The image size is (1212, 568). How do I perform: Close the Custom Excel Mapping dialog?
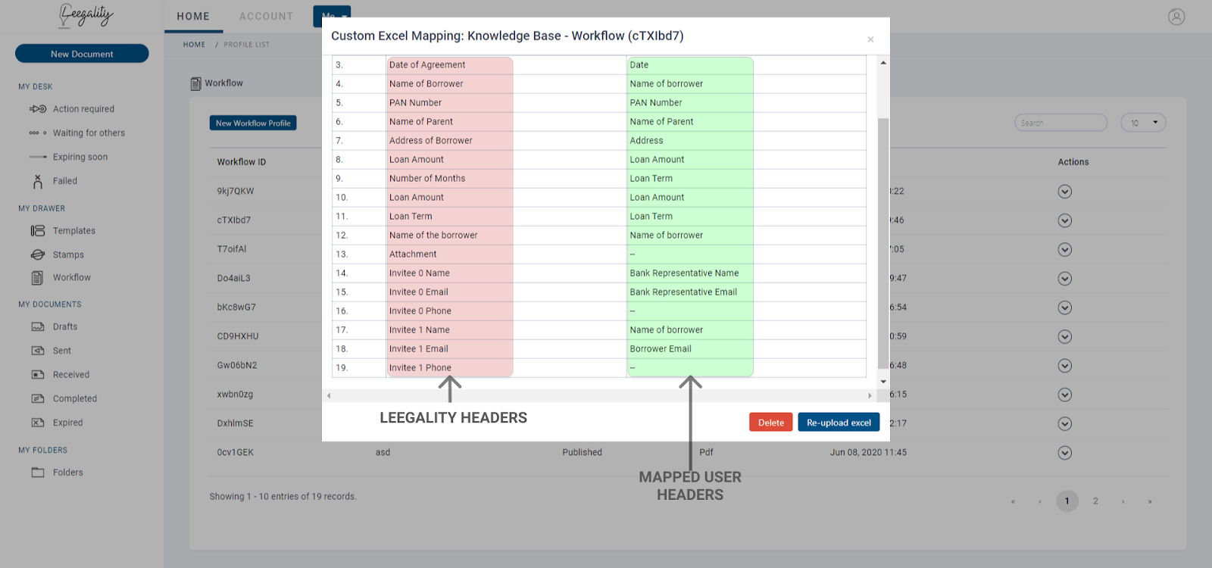870,39
